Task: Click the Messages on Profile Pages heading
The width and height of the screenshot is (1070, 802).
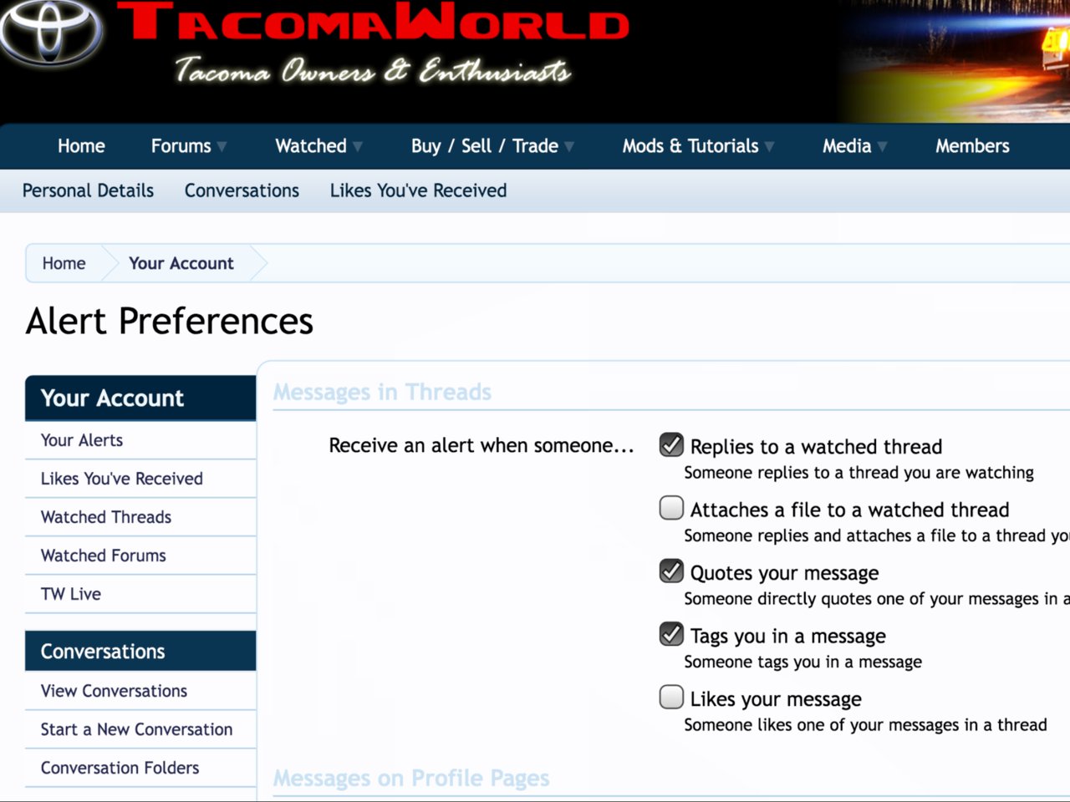Action: pos(411,779)
